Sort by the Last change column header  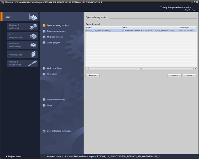tap(187, 27)
